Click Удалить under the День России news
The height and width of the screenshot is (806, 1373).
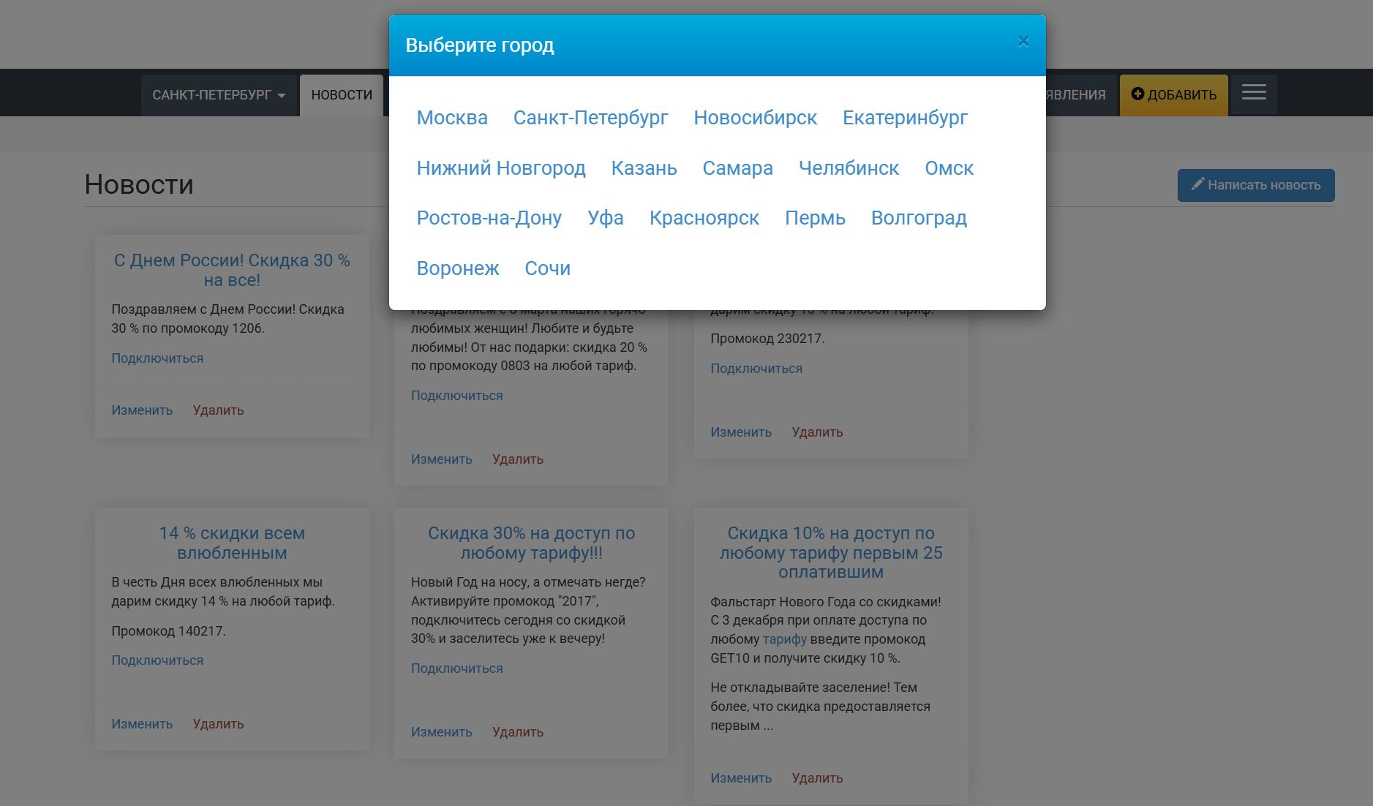pyautogui.click(x=218, y=410)
